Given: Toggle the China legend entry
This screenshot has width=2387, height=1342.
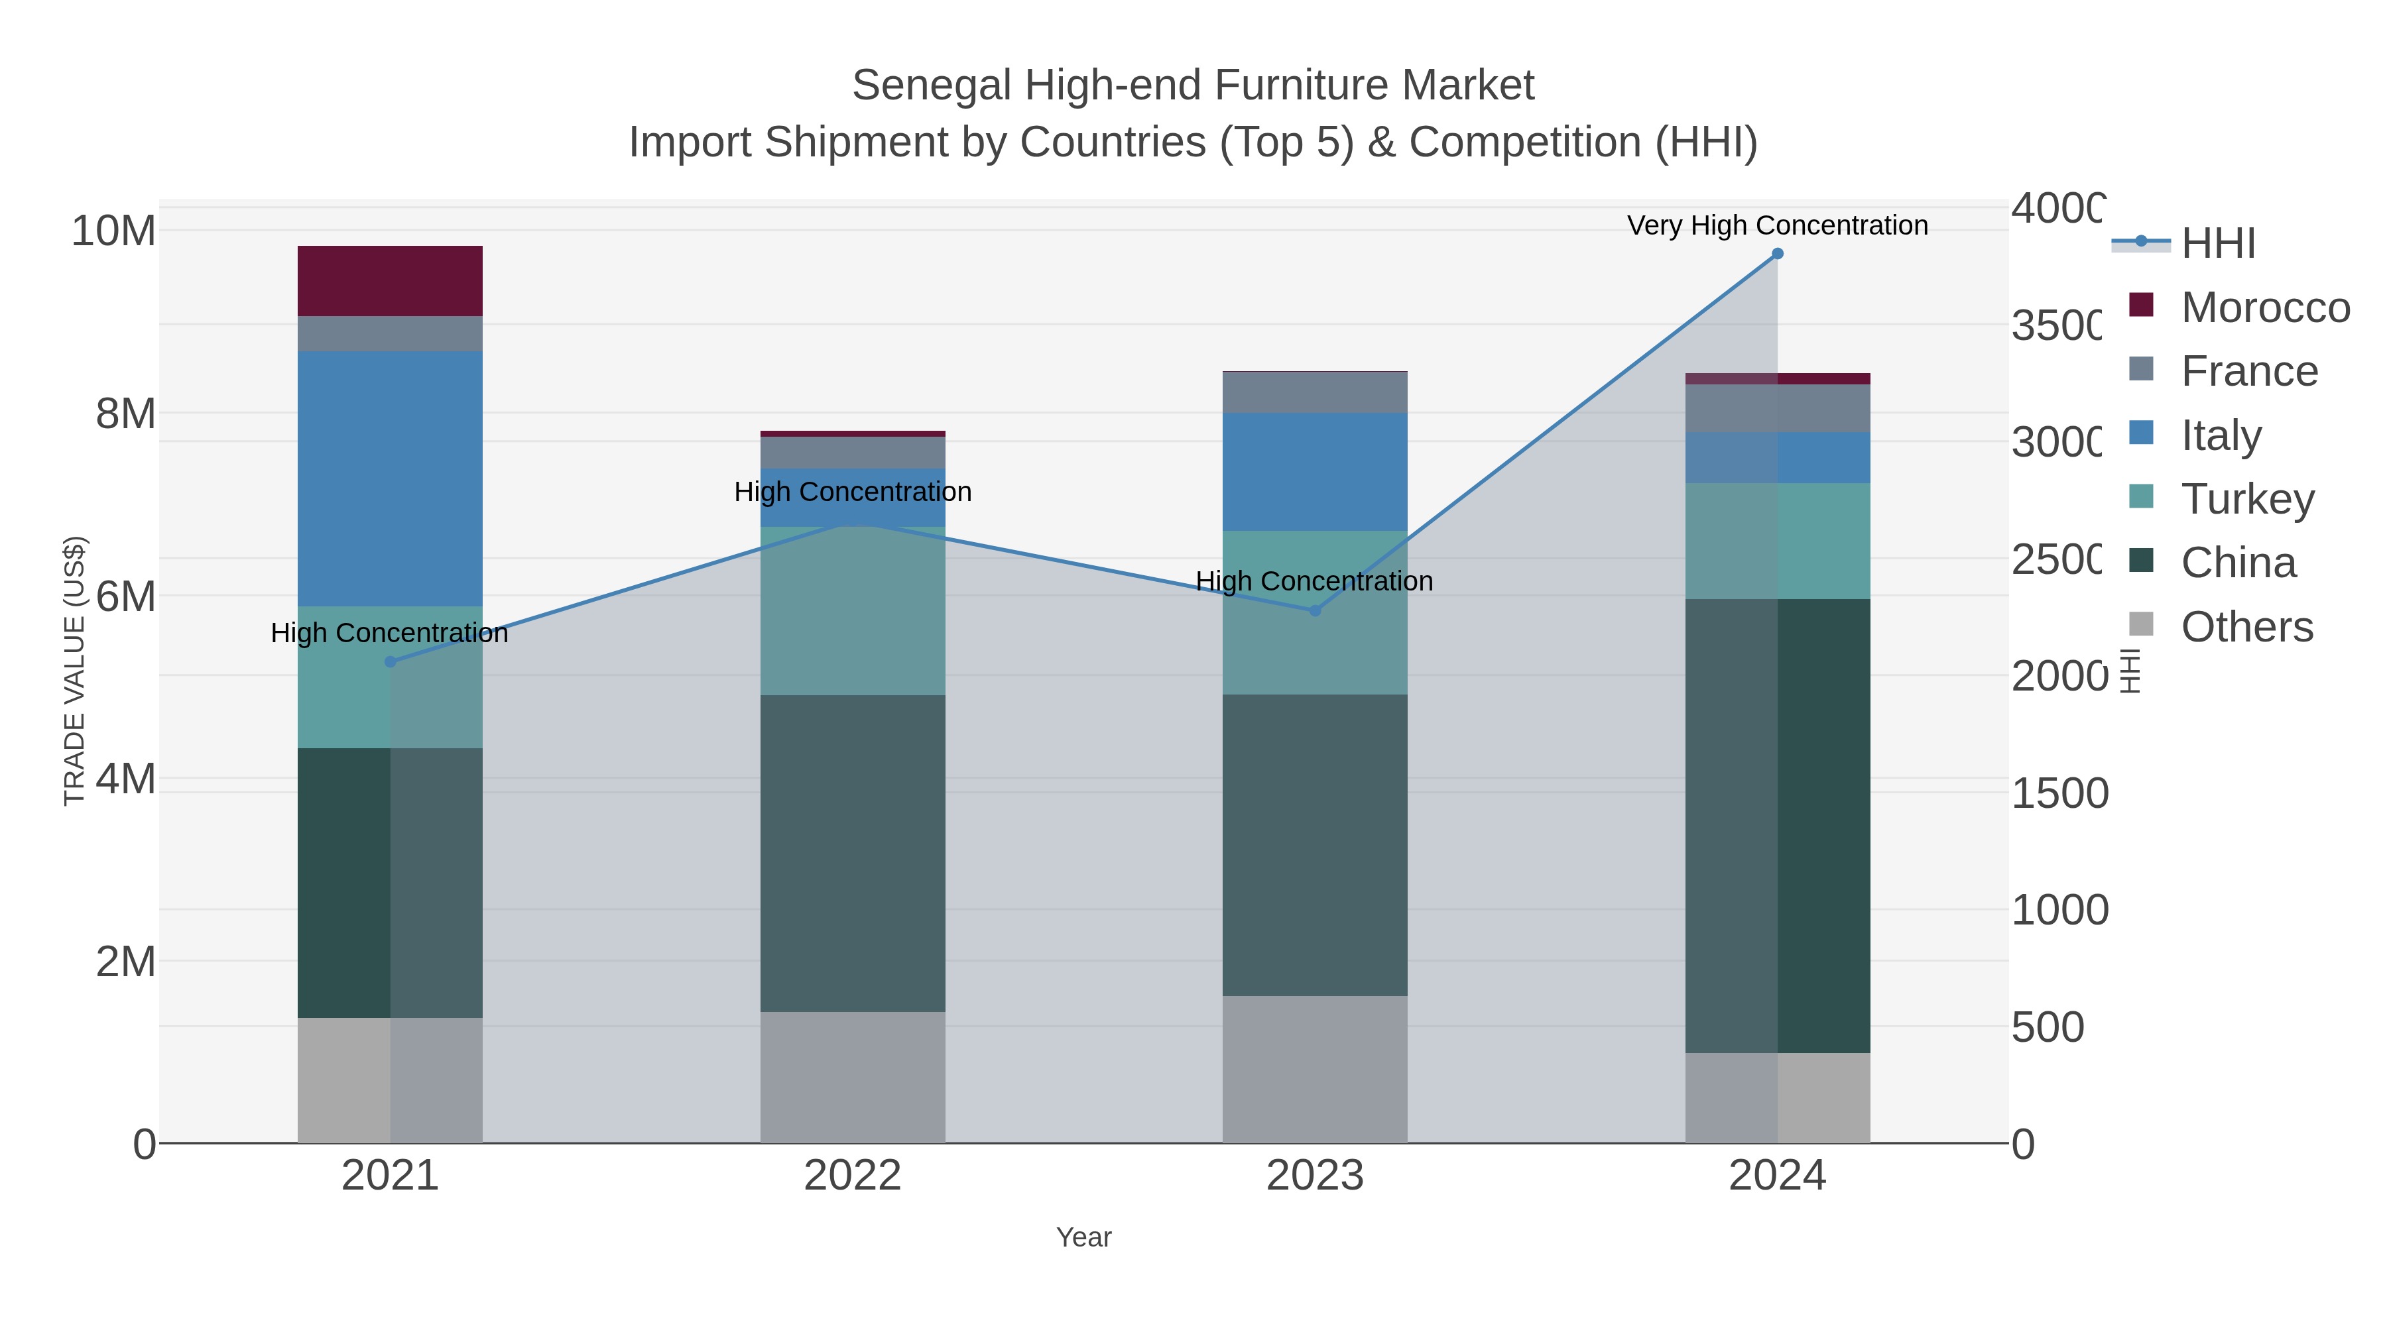Looking at the screenshot, I should pyautogui.click(x=2213, y=563).
